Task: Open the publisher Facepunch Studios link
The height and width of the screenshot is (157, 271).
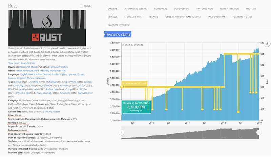Action: tap(58, 67)
